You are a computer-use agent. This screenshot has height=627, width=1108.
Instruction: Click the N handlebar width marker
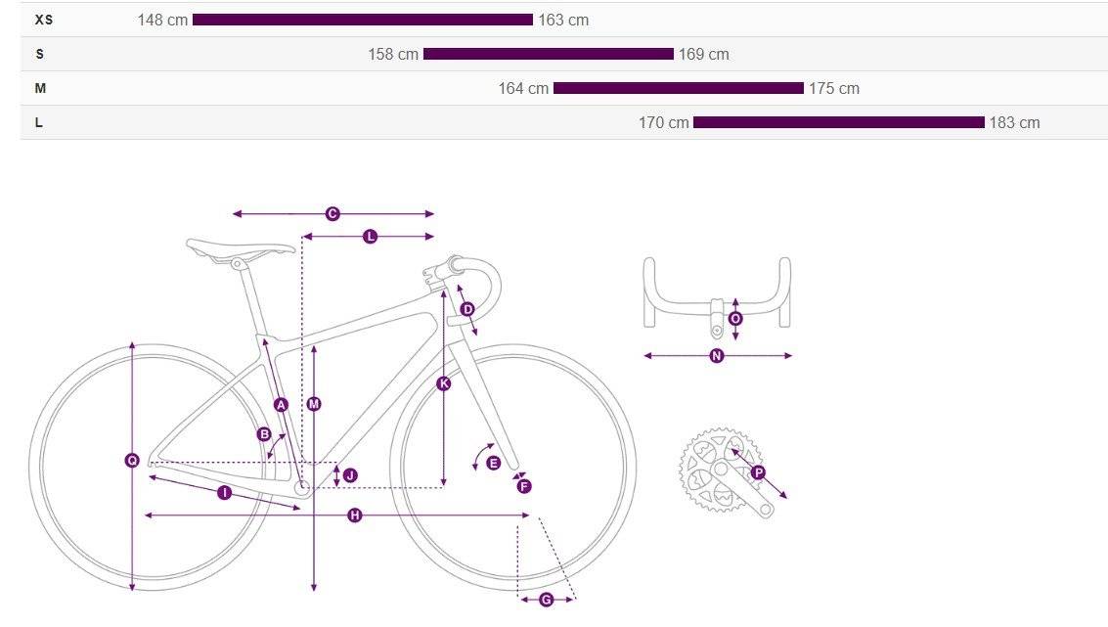coord(717,355)
